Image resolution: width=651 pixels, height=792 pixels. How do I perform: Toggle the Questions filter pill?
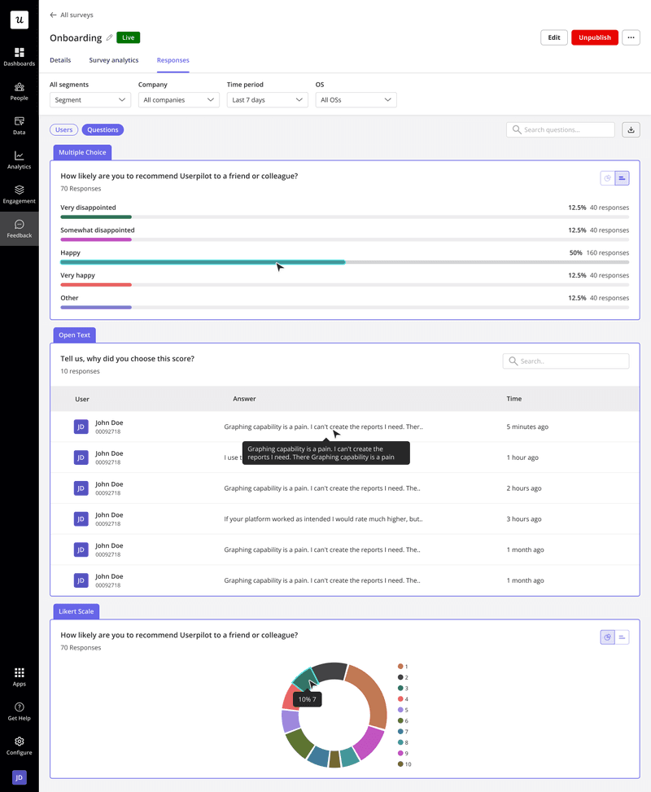coord(102,129)
